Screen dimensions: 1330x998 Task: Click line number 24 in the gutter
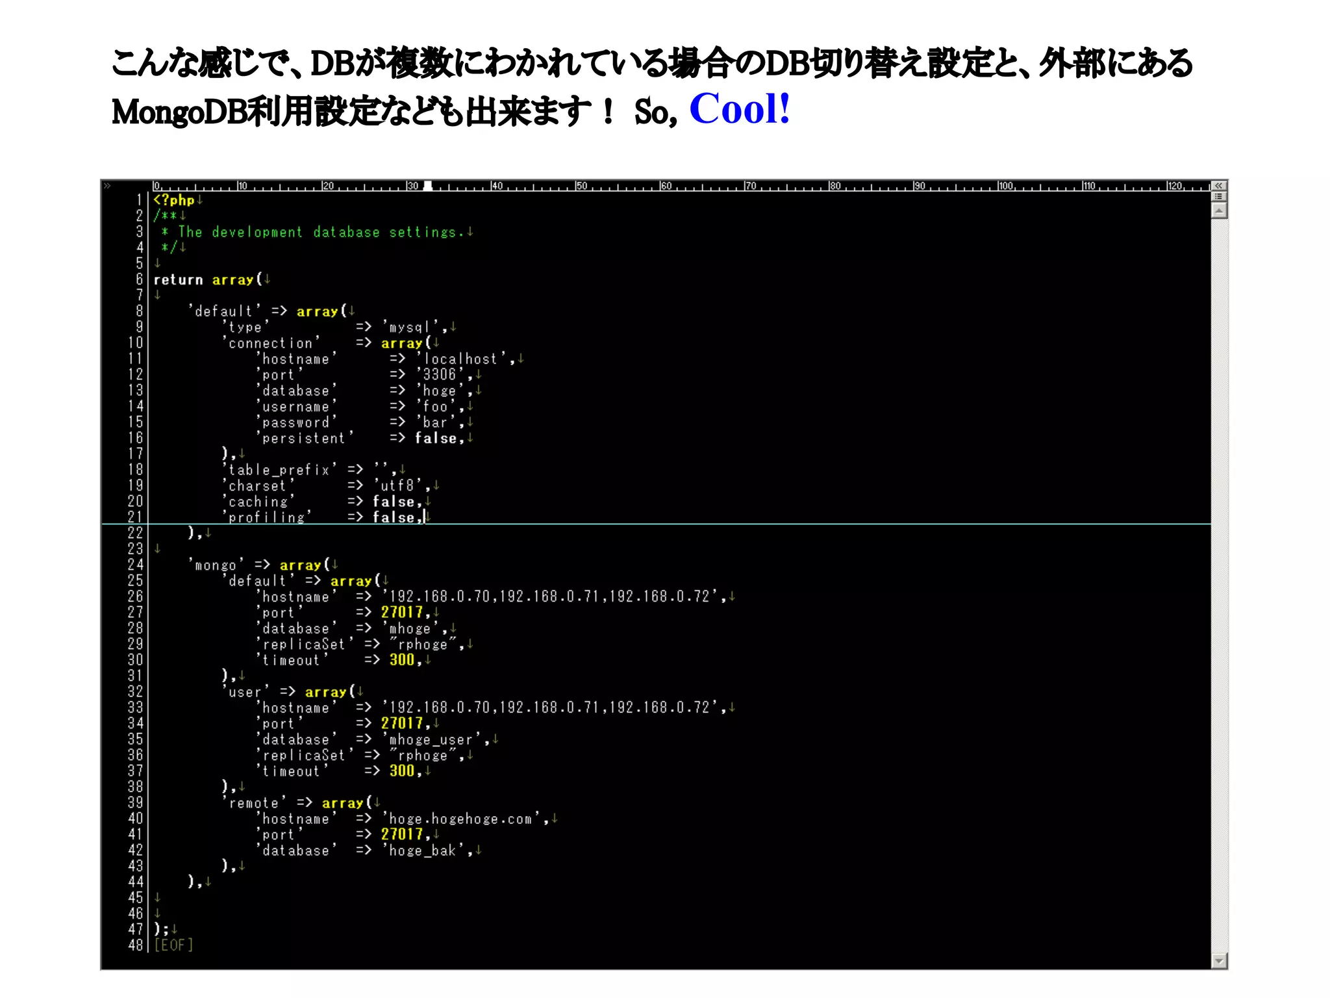[x=135, y=565]
